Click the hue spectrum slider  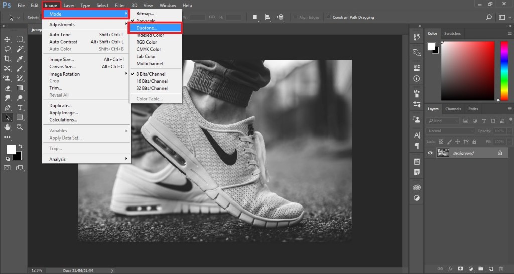coord(504,71)
